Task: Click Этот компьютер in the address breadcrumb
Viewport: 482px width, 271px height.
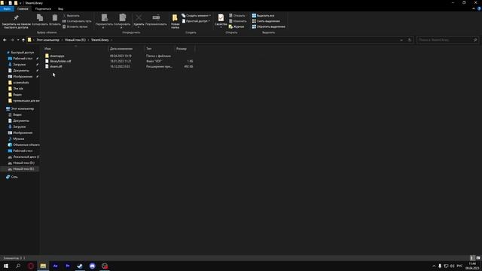Action: 48,40
